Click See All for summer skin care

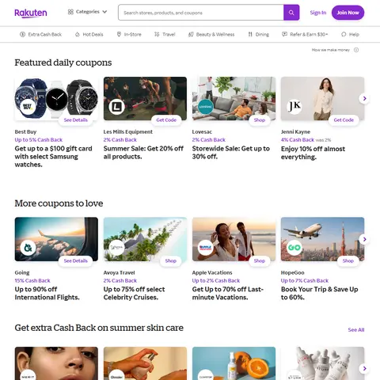[x=356, y=329]
